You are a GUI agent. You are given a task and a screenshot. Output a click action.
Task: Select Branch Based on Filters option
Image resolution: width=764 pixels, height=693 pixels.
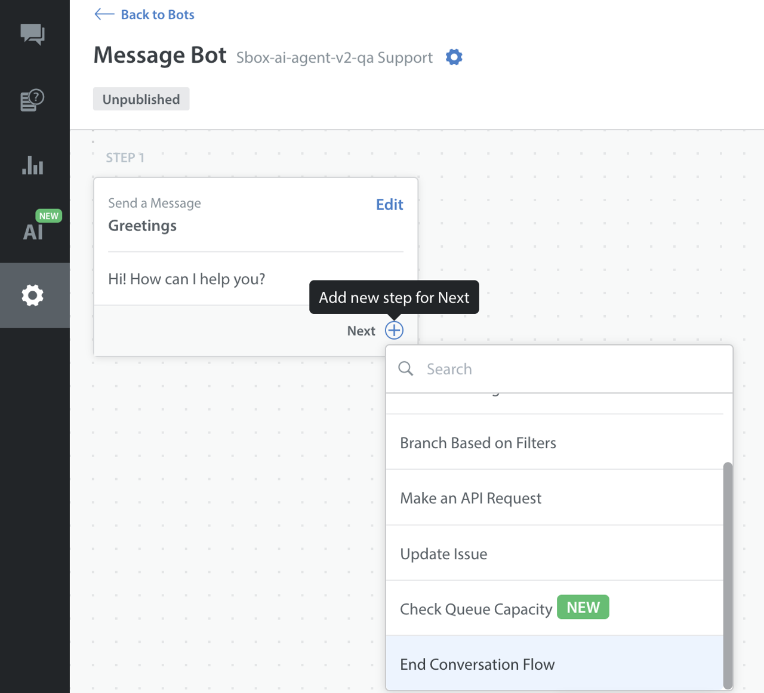point(478,443)
